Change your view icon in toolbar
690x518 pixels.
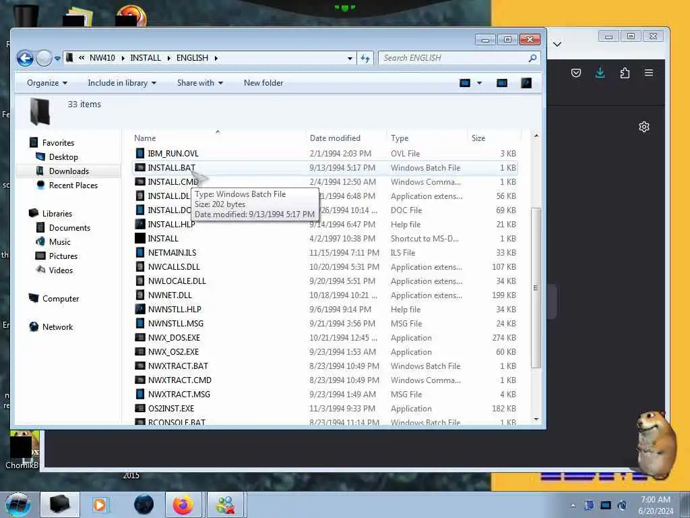465,83
